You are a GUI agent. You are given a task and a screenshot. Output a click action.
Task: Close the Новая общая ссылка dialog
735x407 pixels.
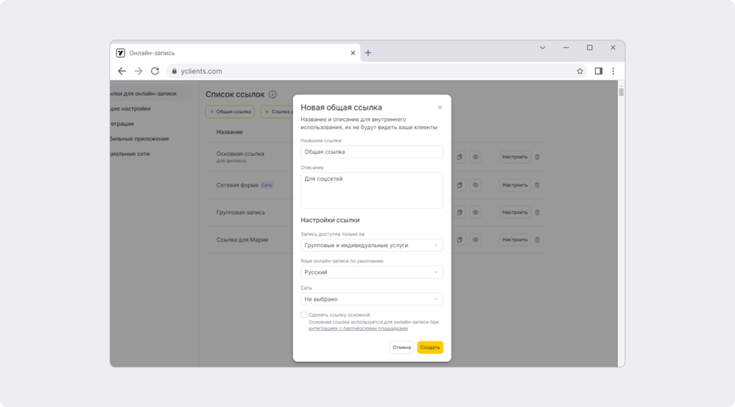[x=440, y=108]
